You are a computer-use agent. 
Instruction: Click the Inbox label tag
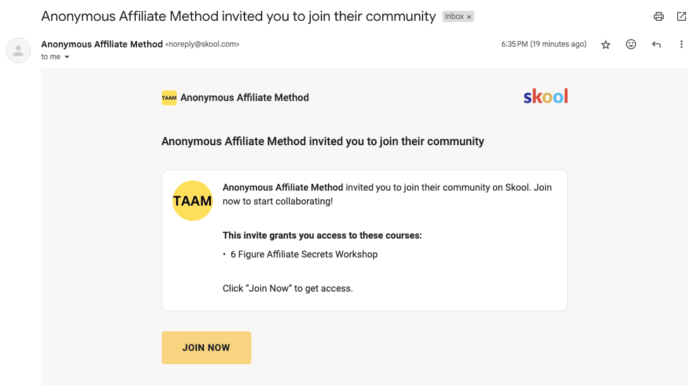[x=454, y=16]
